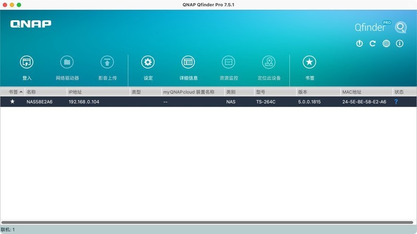
Task: Toggle the 书签 bookmark toolbar icon
Action: tap(309, 62)
